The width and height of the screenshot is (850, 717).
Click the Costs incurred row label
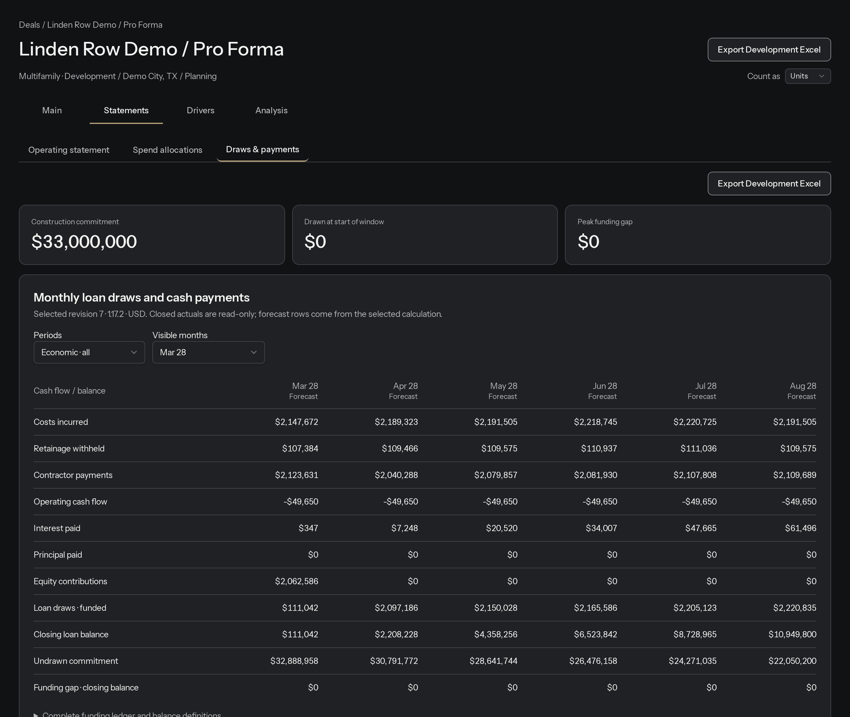61,422
